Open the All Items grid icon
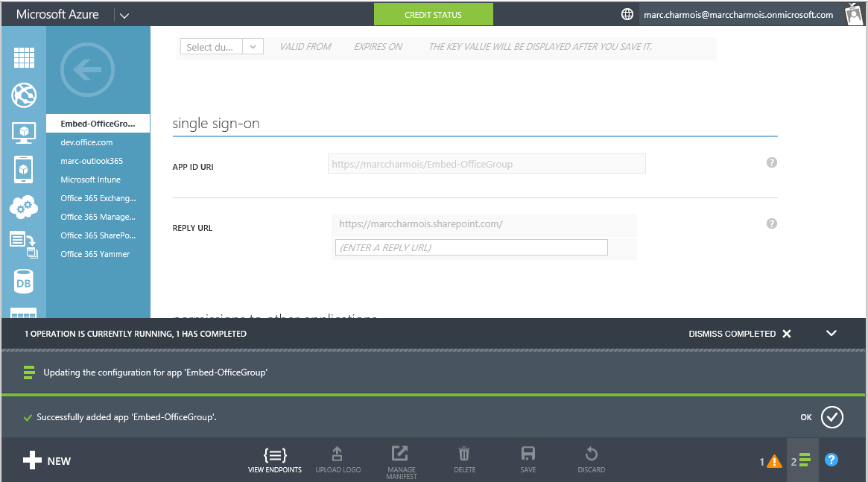The width and height of the screenshot is (868, 482). (x=24, y=57)
